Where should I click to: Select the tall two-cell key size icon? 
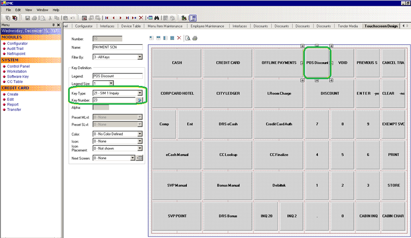(165, 38)
